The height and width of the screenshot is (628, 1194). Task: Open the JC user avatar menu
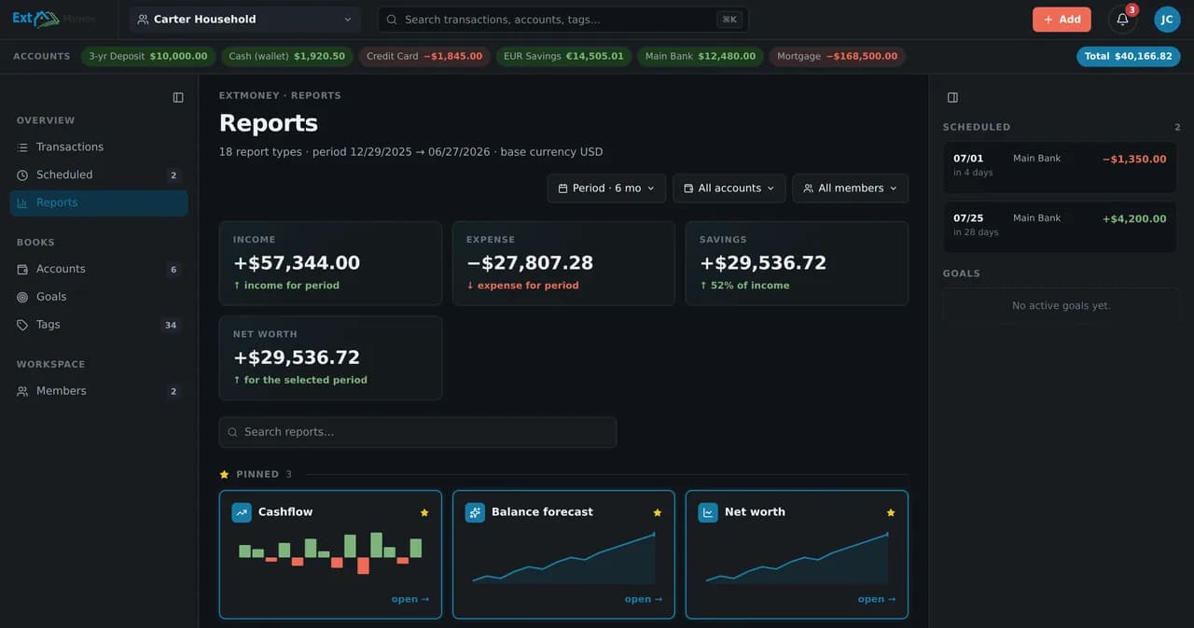tap(1167, 19)
